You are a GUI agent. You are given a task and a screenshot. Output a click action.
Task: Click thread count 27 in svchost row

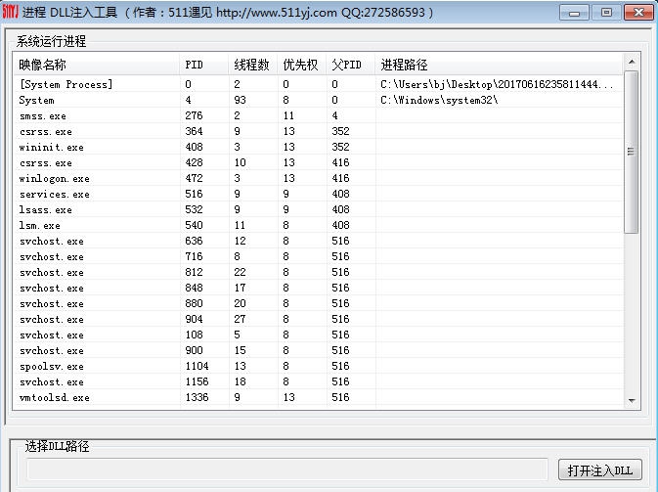(241, 319)
